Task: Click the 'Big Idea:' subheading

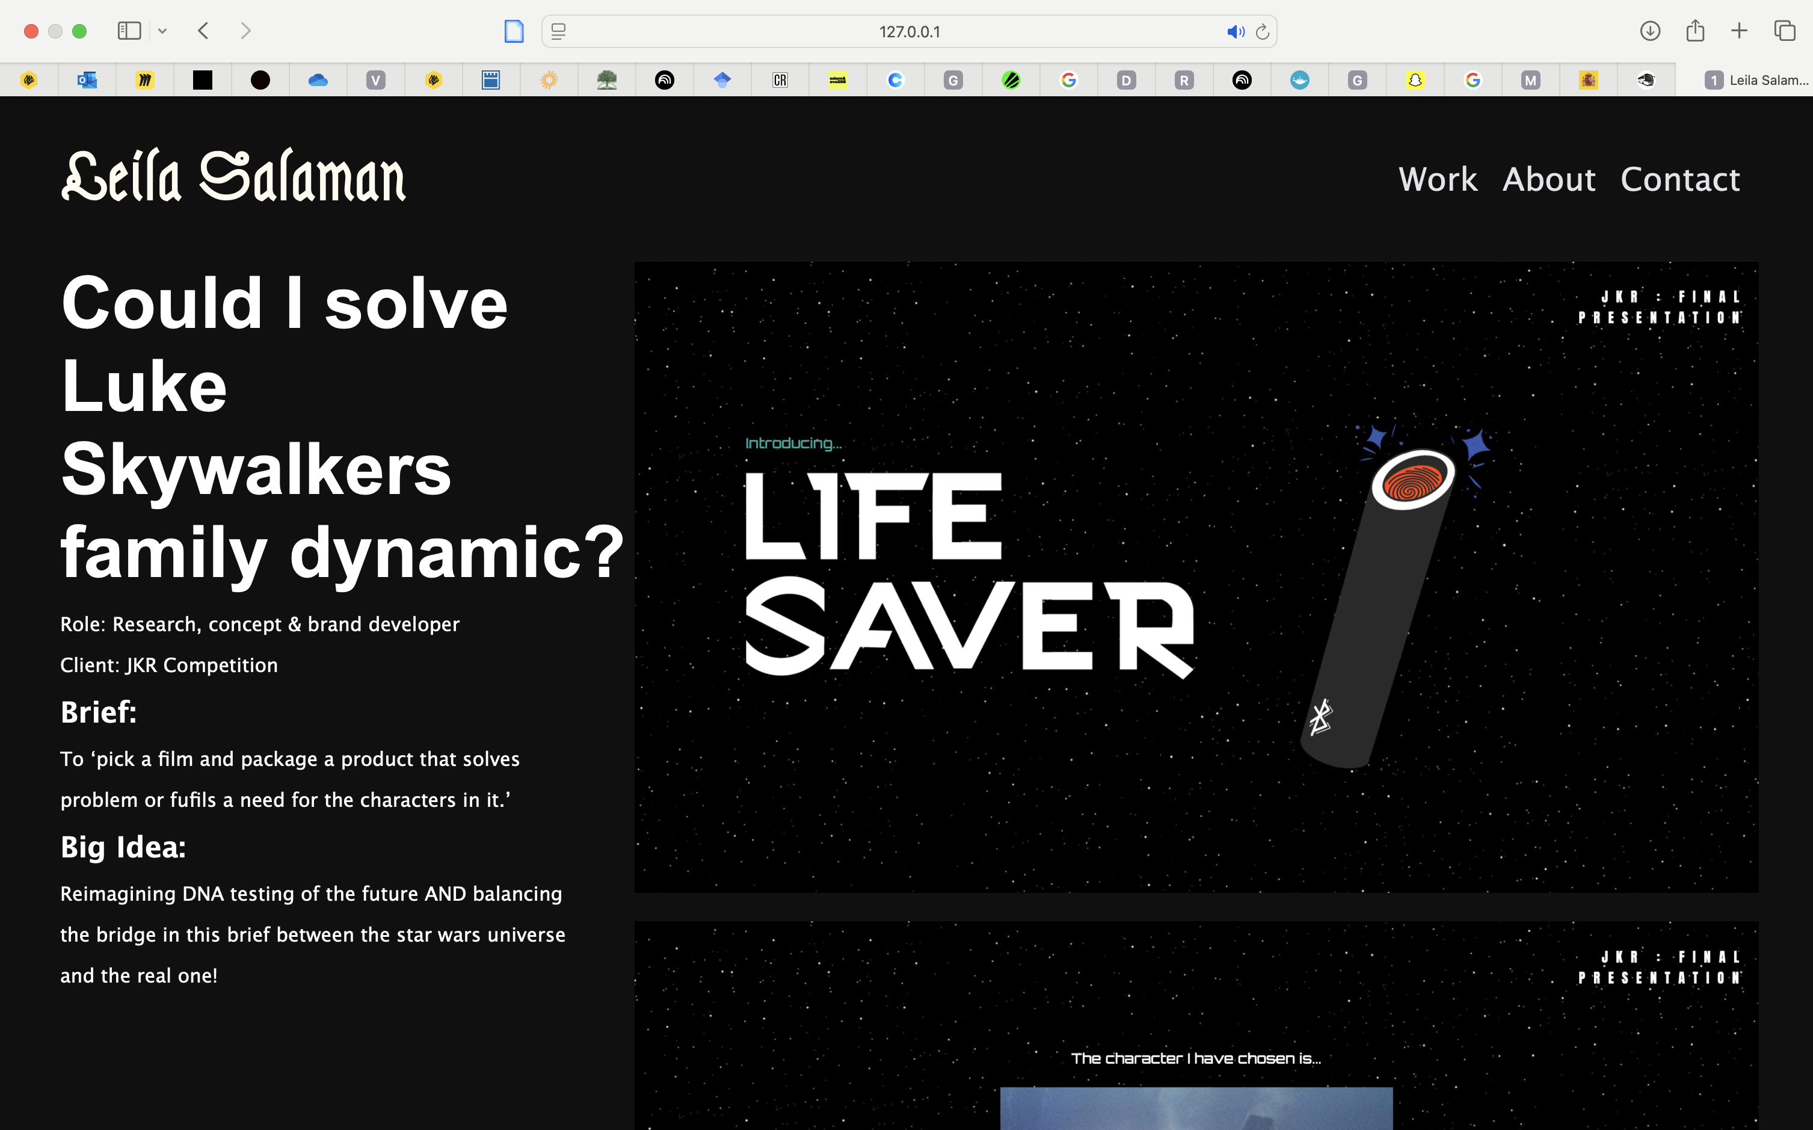Action: click(x=123, y=847)
